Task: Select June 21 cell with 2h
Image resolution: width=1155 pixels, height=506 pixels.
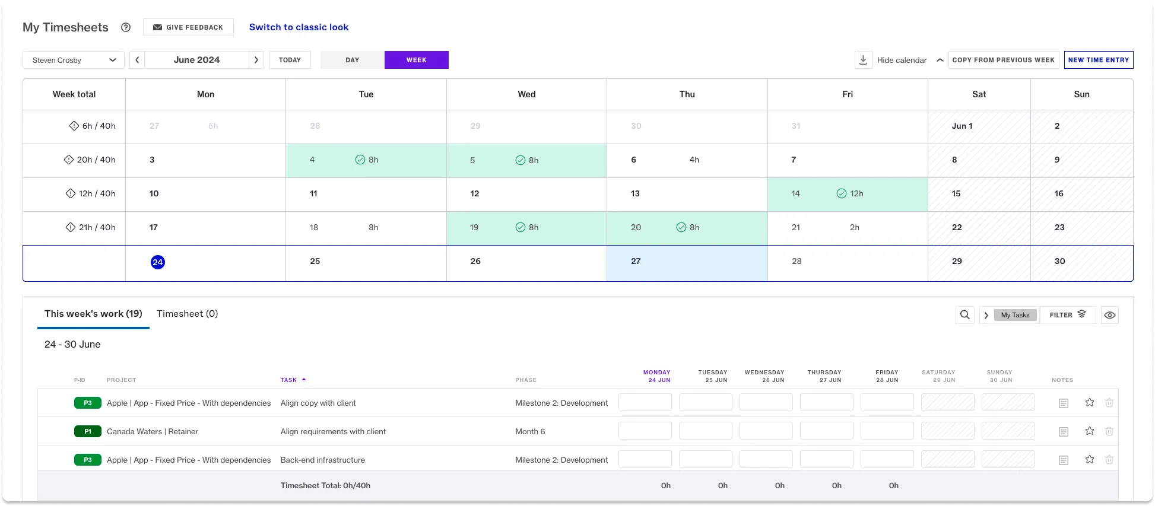Action: point(848,228)
